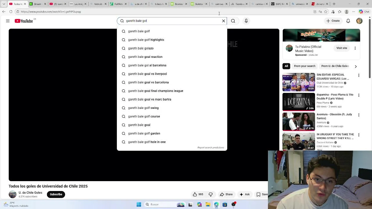Open more options for Aventura Obsesión video
This screenshot has height=209, width=372.
point(359,115)
